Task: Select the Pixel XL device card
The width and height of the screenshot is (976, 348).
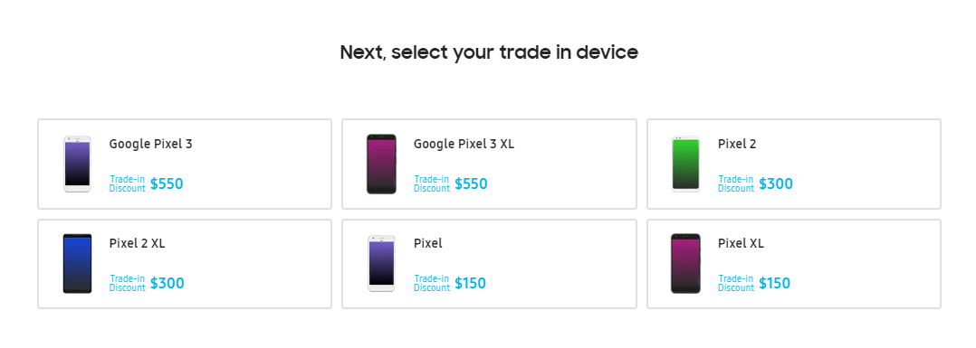Action: [794, 264]
